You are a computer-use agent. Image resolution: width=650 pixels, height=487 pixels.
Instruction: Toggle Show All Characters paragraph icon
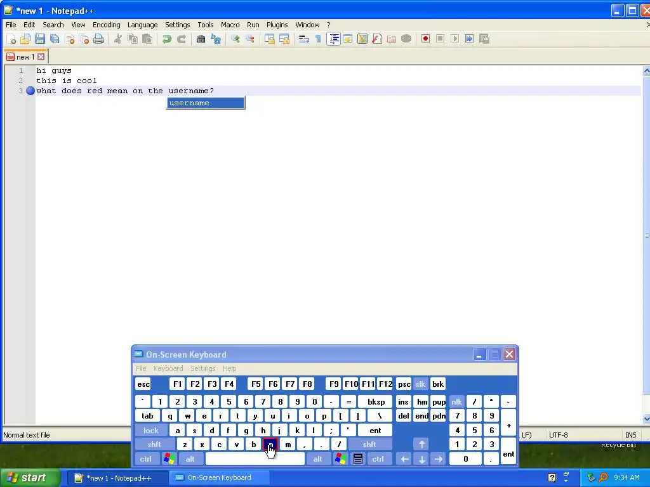tap(319, 39)
